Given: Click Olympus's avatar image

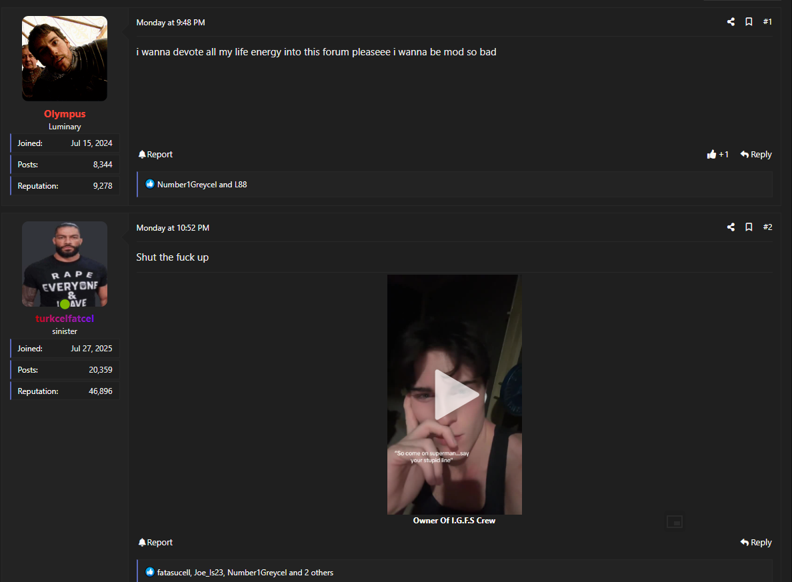Looking at the screenshot, I should (x=65, y=59).
